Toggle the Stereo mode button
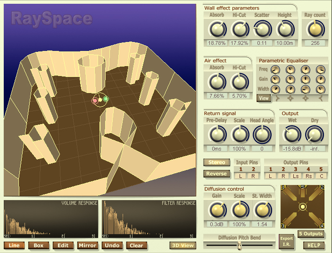 click(216, 162)
